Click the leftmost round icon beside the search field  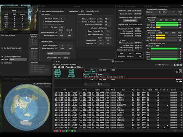(x=175, y=65)
